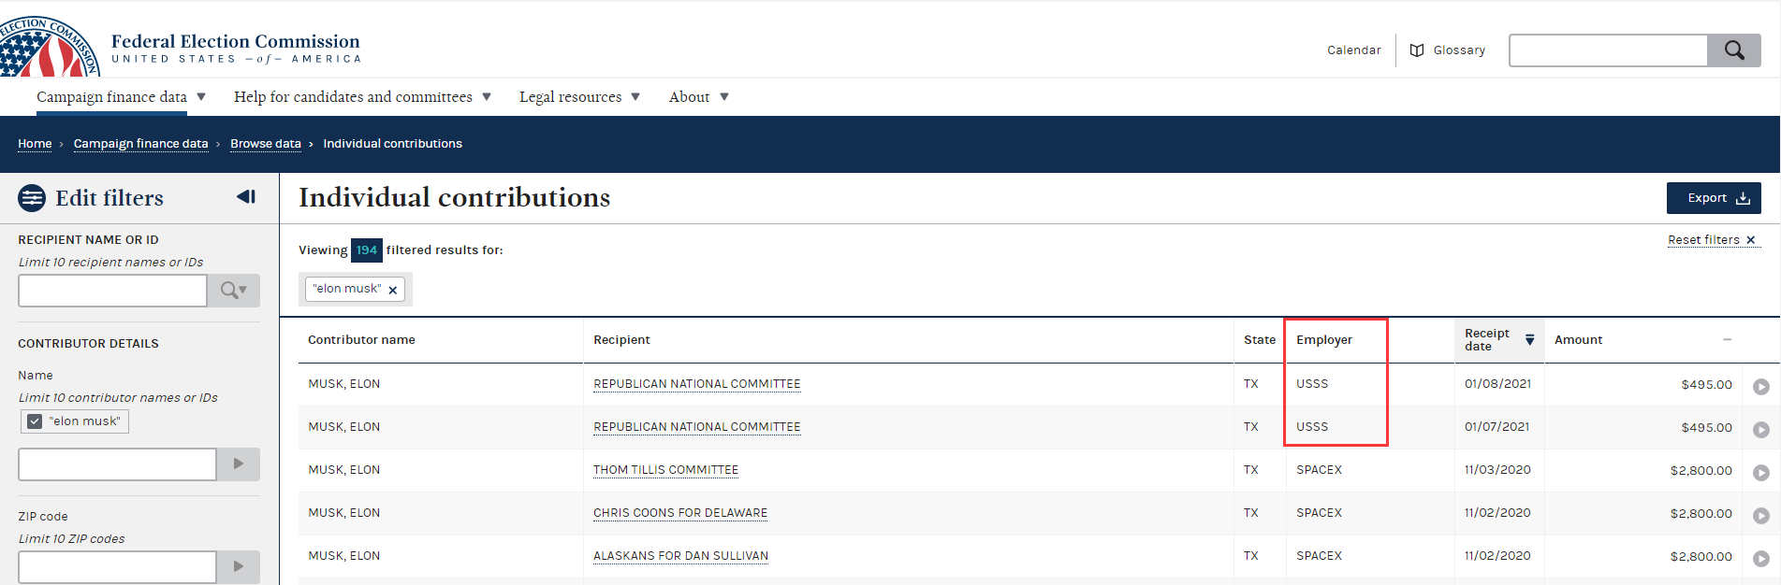Open second Republican National Committee link
Screen dimensions: 1781x585
pyautogui.click(x=697, y=427)
